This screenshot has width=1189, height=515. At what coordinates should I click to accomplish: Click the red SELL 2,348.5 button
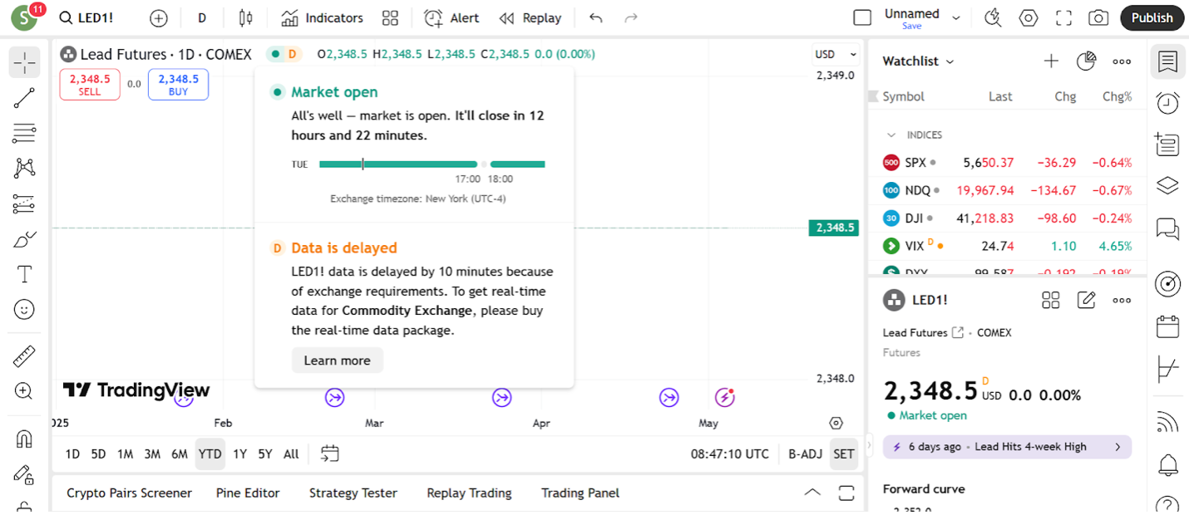(x=90, y=85)
